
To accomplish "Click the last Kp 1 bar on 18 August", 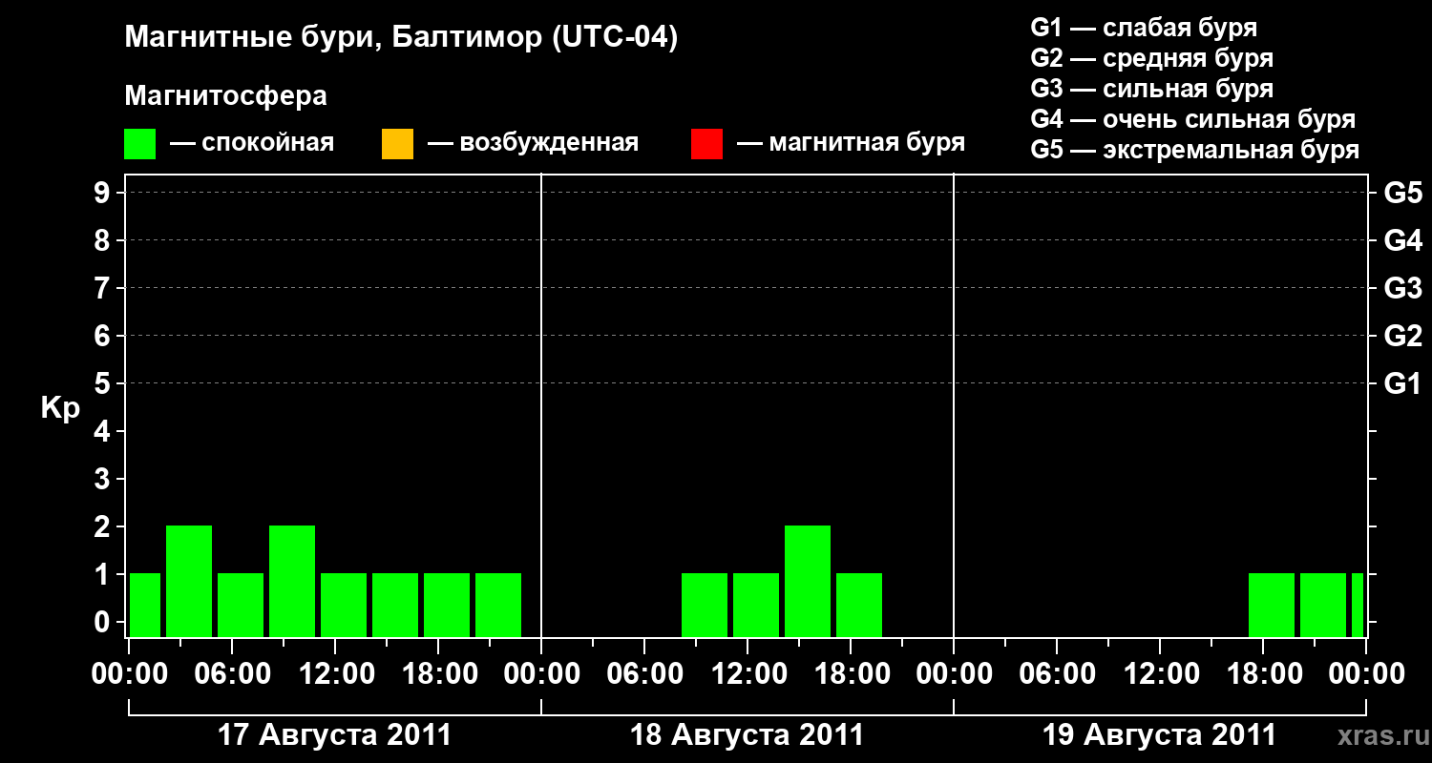I will click(859, 605).
